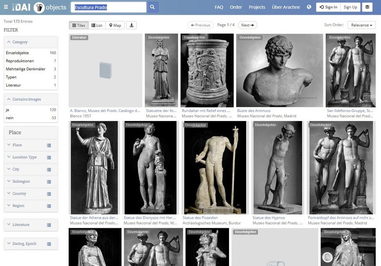
Task: Open list icon beside Literature facet
Action: click(49, 225)
